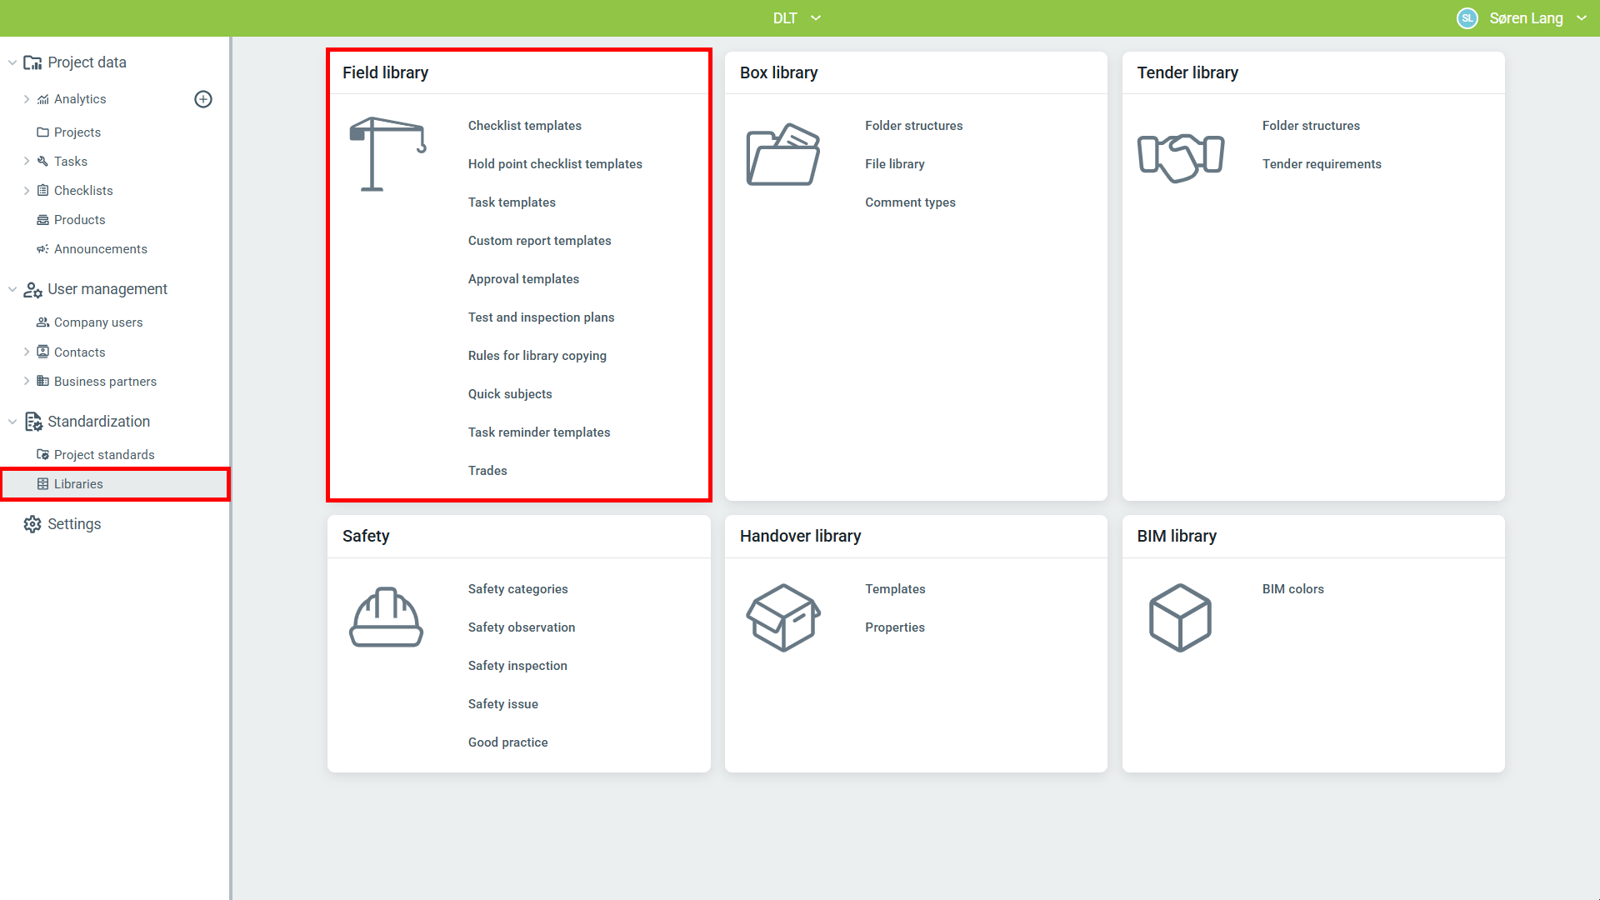Collapse the Standardization section
Screen dimensions: 1600x900
coord(12,422)
